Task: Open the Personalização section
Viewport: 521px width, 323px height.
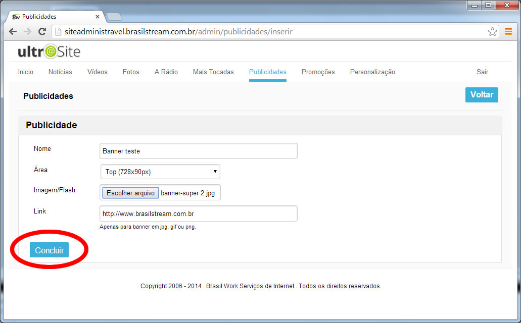Action: click(372, 72)
